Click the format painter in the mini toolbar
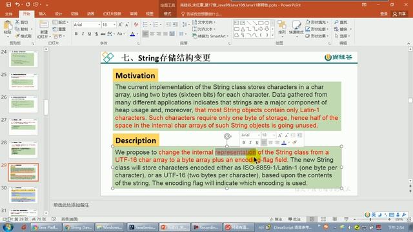The image size is (413, 232). (x=295, y=142)
